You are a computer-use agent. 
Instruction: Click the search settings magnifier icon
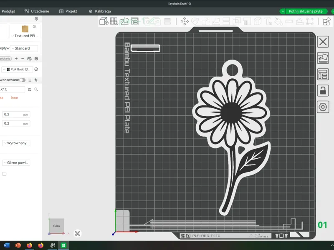(x=36, y=90)
